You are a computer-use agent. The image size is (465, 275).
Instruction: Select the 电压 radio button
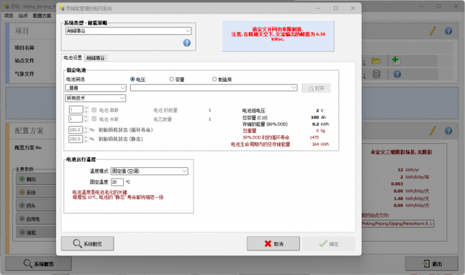133,79
